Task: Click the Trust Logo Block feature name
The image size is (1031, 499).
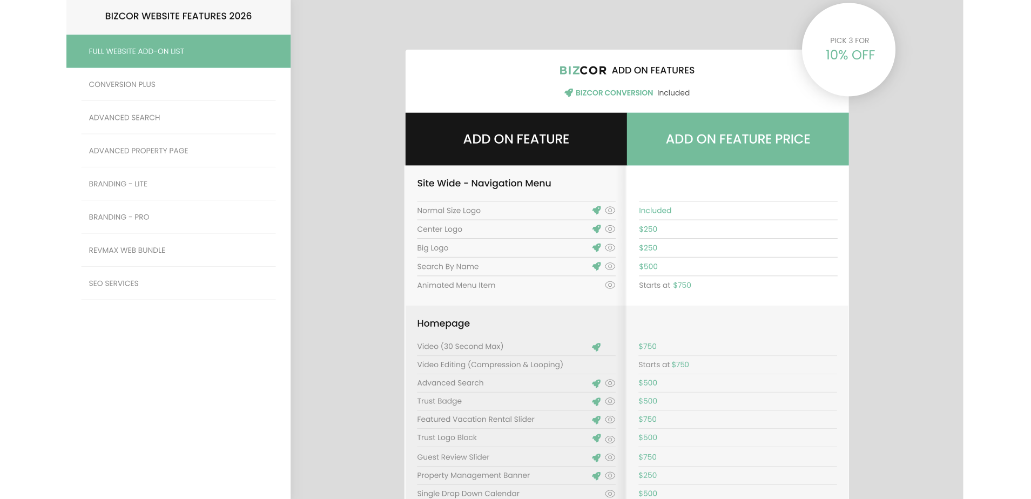Action: click(x=447, y=438)
